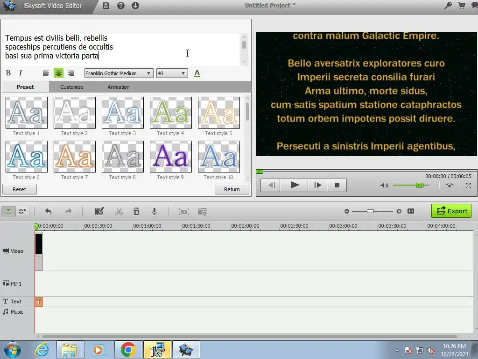Click the Delete trash icon
This screenshot has width=478, height=359.
[136, 211]
